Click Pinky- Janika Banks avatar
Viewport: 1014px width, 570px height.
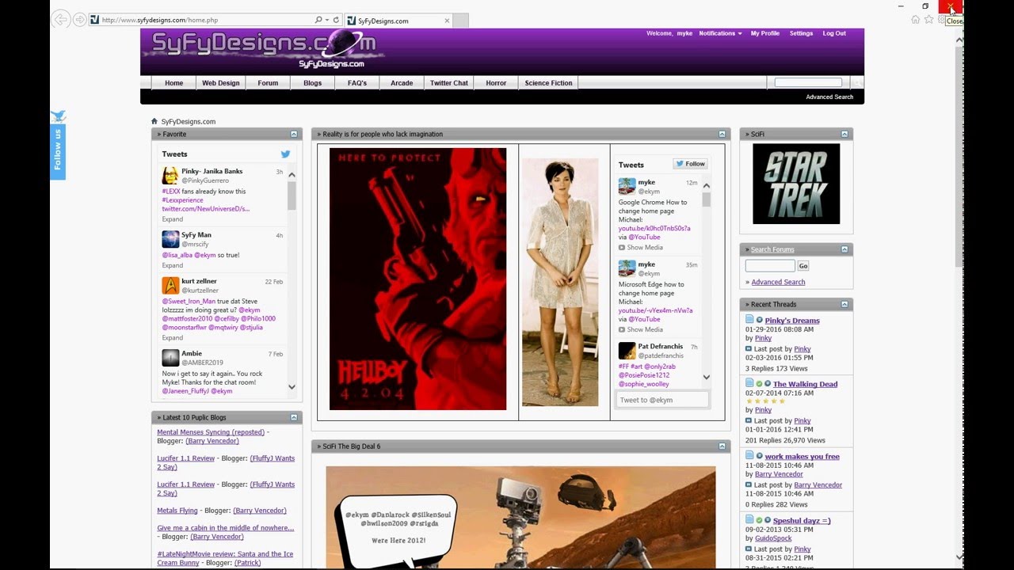click(170, 175)
